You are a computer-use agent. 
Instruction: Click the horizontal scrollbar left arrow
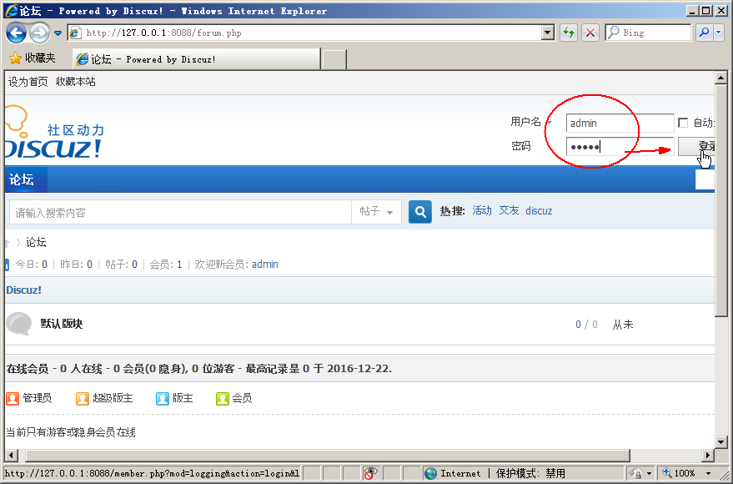pyautogui.click(x=11, y=455)
